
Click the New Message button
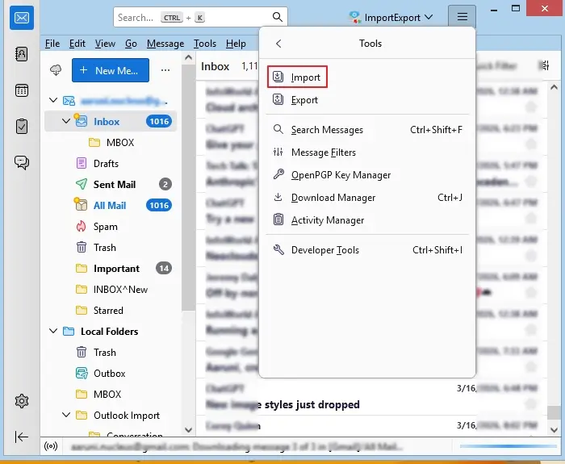(111, 70)
